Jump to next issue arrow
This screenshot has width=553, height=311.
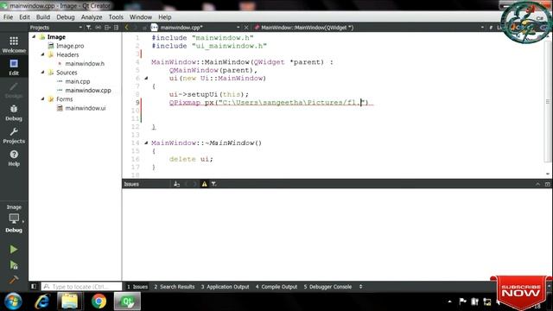(x=194, y=184)
